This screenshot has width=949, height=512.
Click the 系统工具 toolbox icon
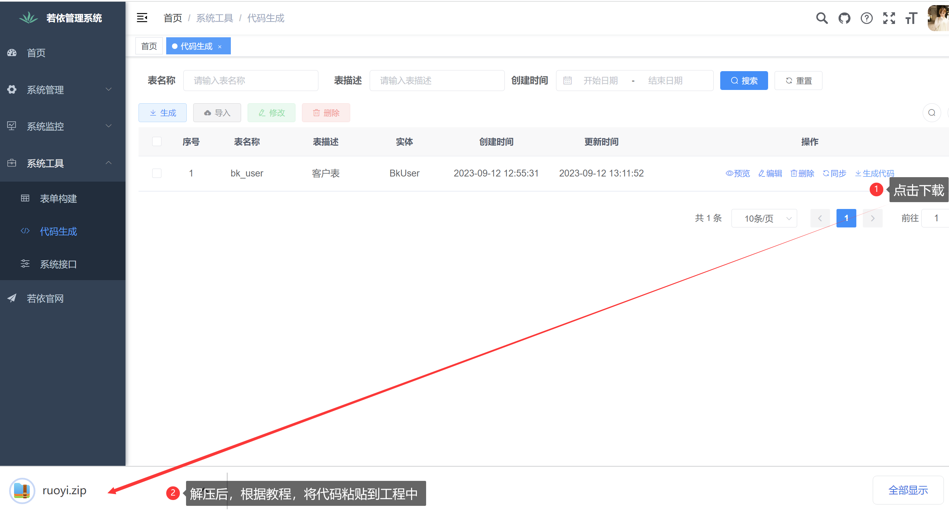12,163
